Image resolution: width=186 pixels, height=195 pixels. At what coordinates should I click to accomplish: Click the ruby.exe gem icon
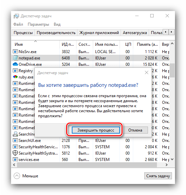click(x=15, y=77)
